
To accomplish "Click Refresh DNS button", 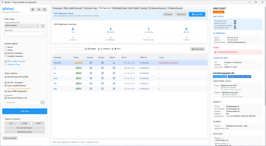I will pyautogui.click(x=197, y=49).
